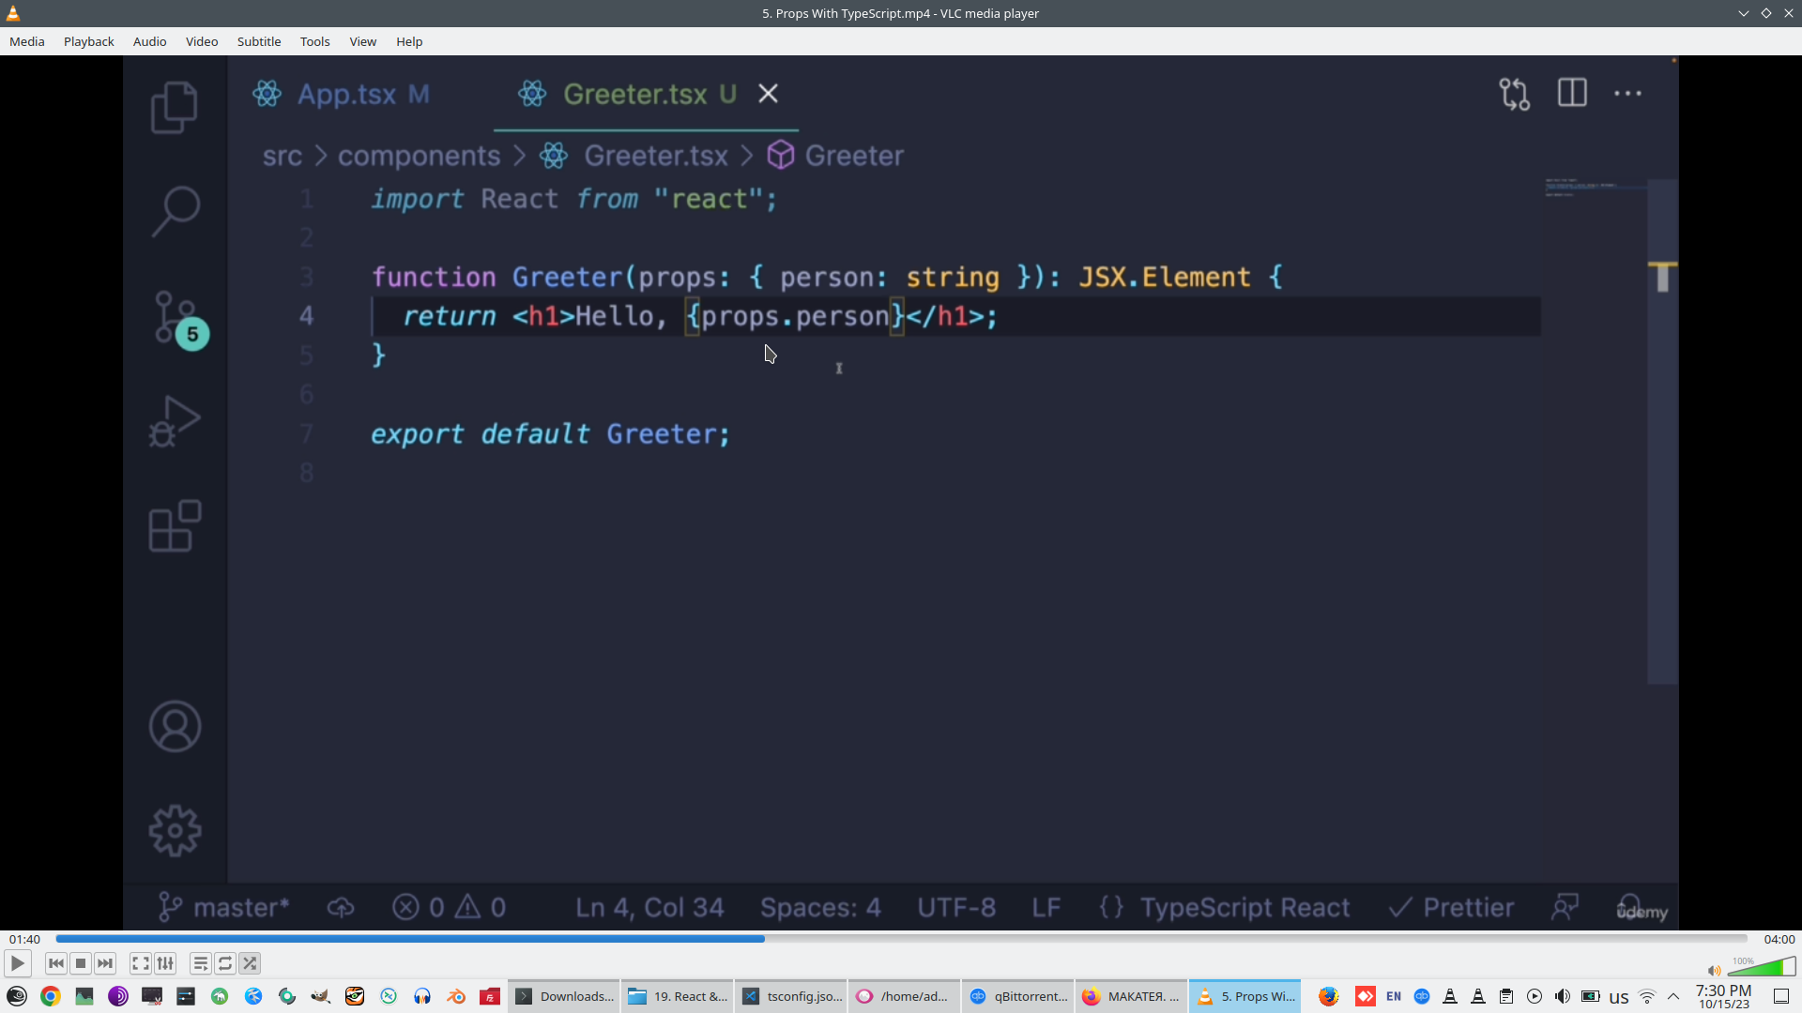Skip to previous media track

coord(56,963)
